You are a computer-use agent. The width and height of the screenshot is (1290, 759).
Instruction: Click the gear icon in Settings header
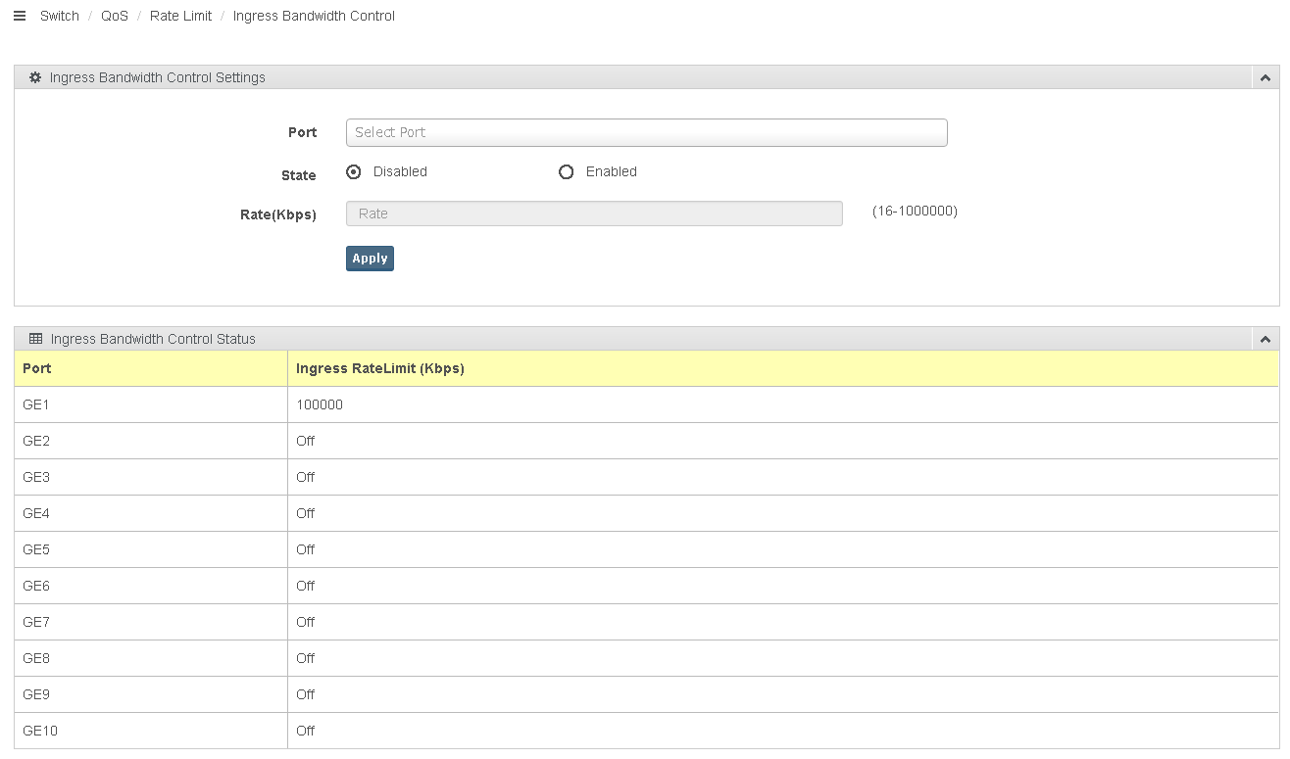(35, 77)
